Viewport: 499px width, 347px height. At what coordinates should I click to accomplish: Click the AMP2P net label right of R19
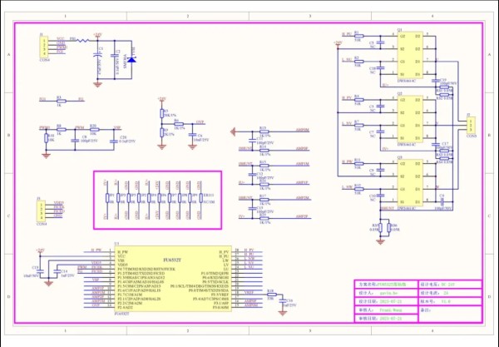coord(303,216)
